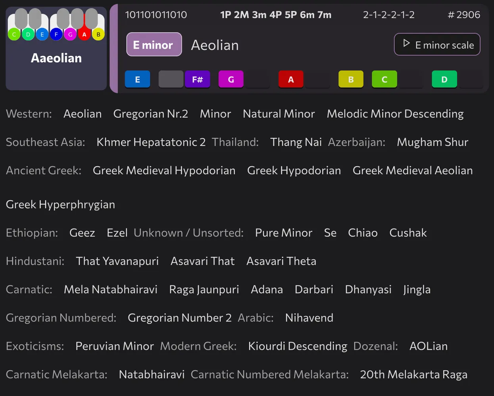Play the E minor scale
This screenshot has height=396, width=494.
[x=437, y=45]
